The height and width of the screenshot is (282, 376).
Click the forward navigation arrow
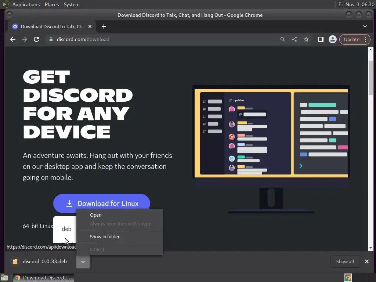(25, 39)
